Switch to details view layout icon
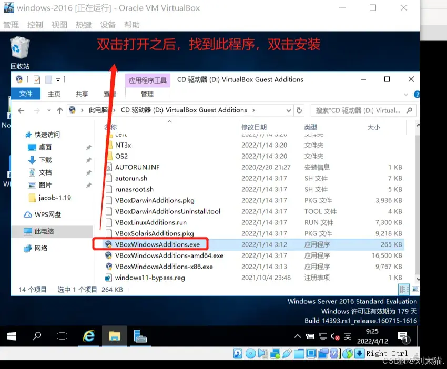Image resolution: width=447 pixels, height=369 pixels. [x=404, y=290]
